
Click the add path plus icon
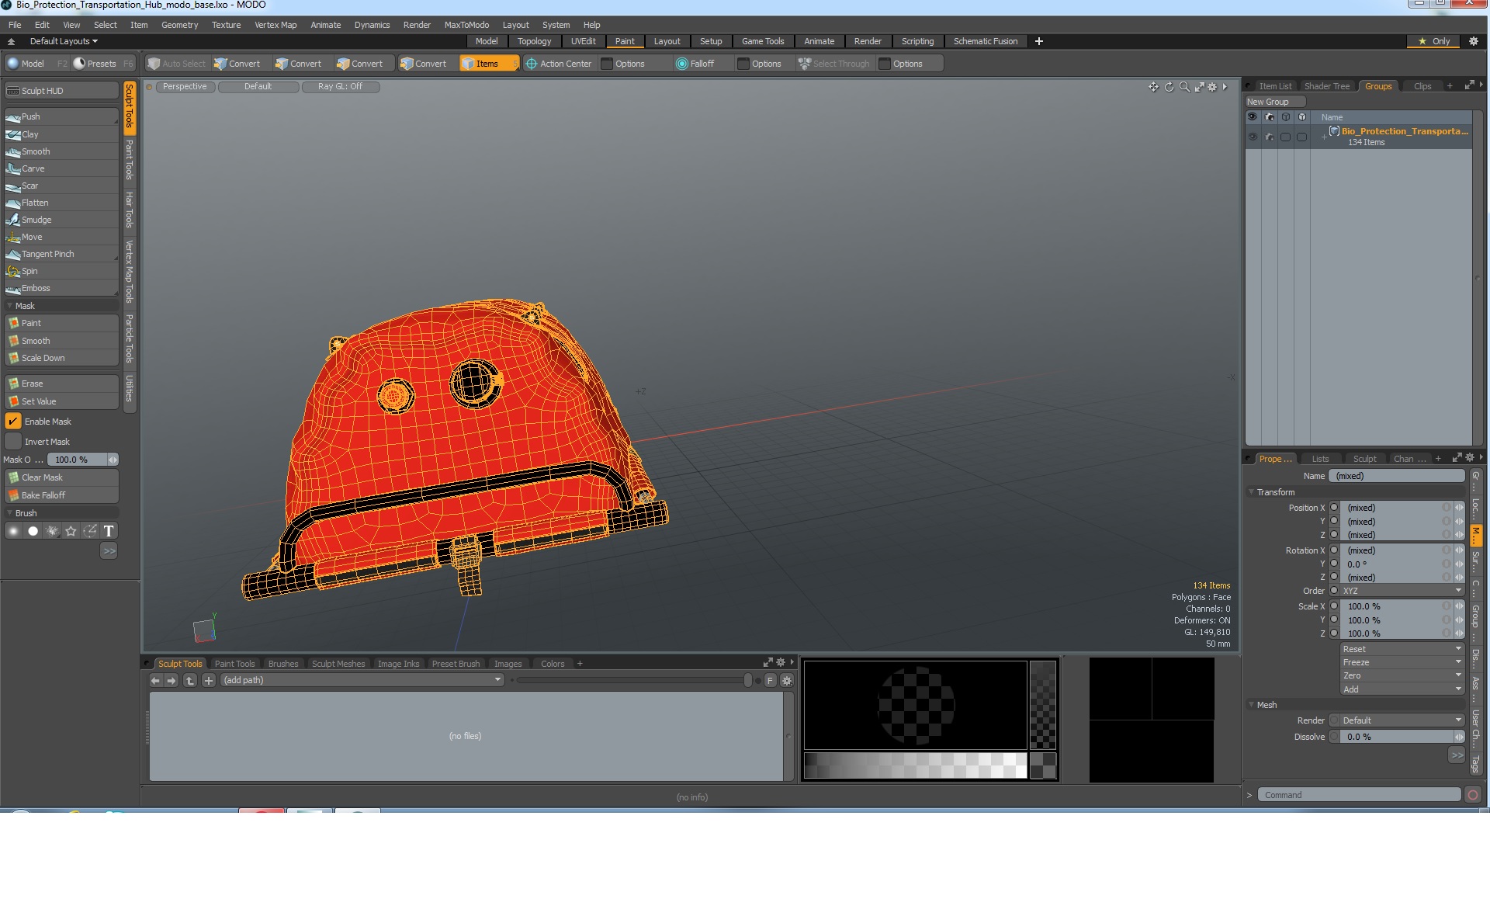coord(209,681)
